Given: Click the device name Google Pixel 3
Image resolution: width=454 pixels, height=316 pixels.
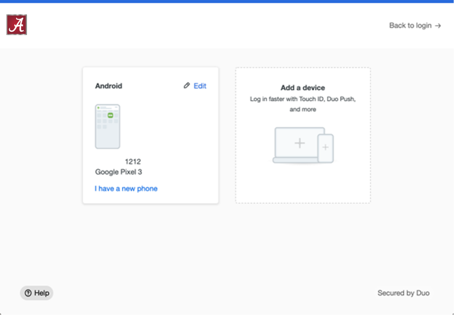Looking at the screenshot, I should tap(118, 172).
